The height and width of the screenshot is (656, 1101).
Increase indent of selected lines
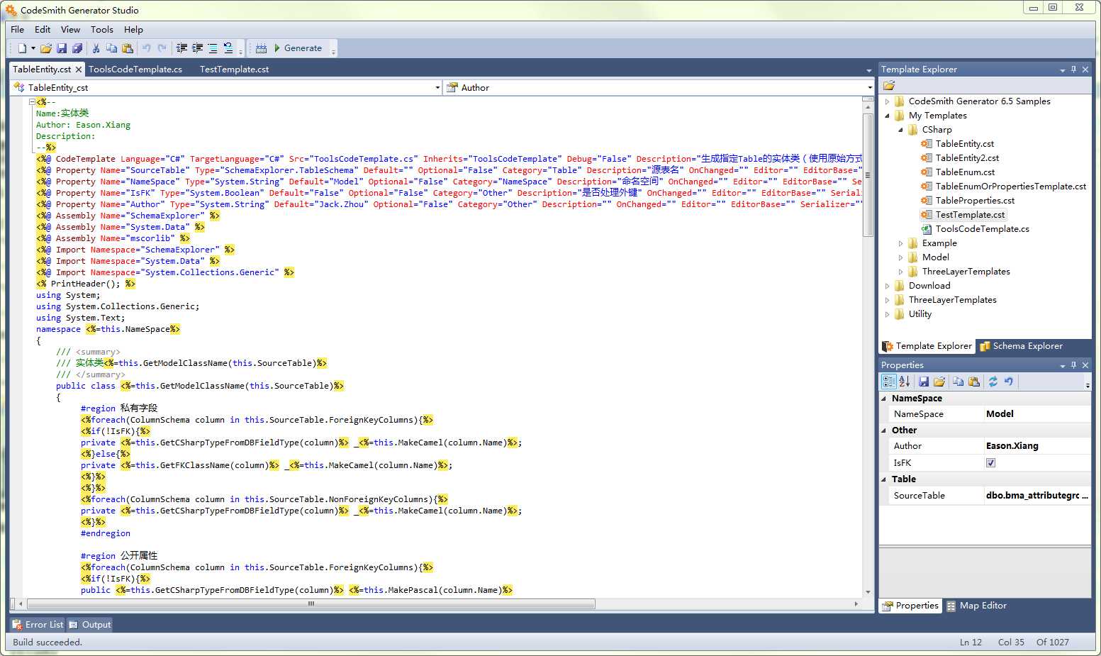click(197, 48)
